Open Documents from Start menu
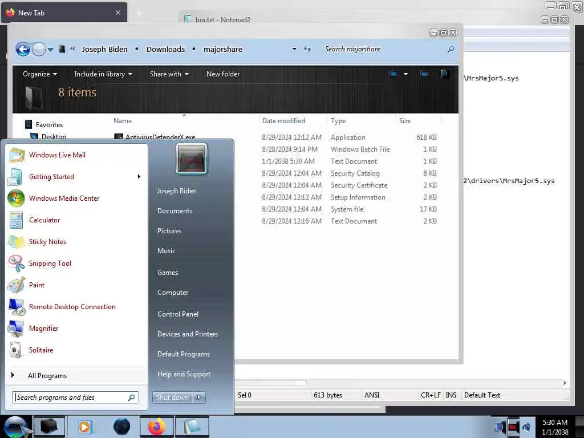 click(x=175, y=211)
